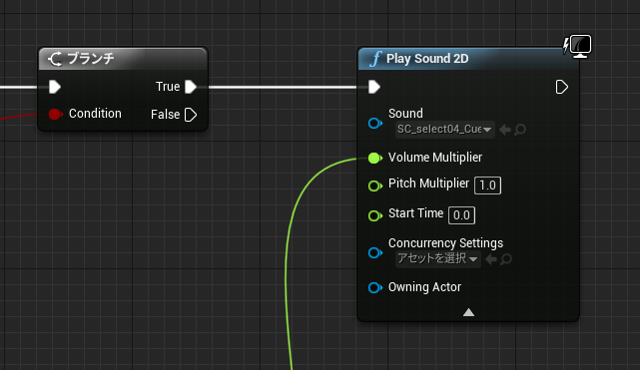
Task: Click the Start Time float pin
Action: [x=375, y=215]
